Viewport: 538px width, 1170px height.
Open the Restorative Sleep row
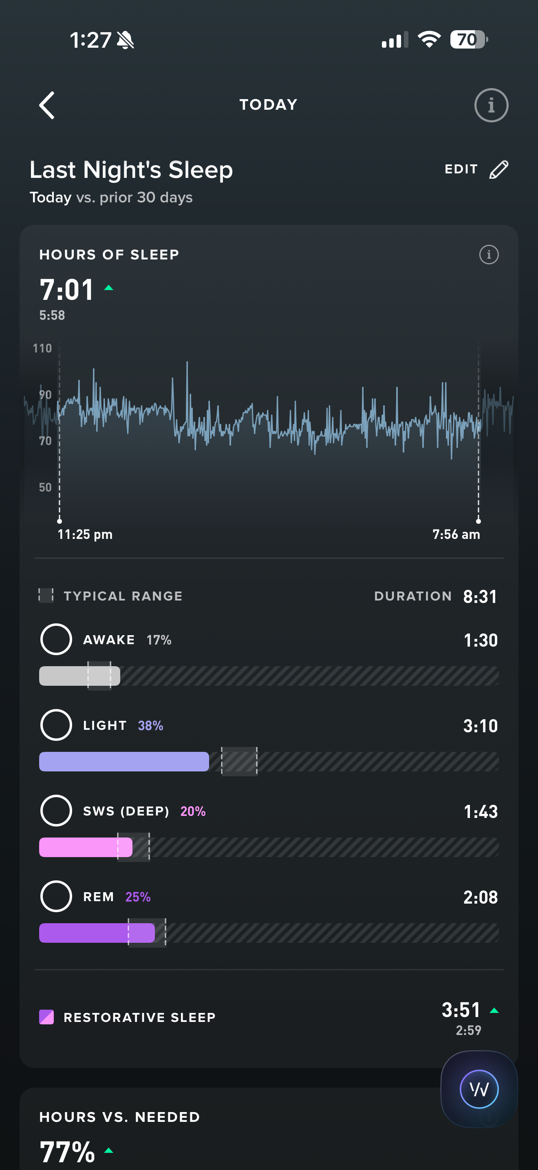click(x=269, y=1017)
